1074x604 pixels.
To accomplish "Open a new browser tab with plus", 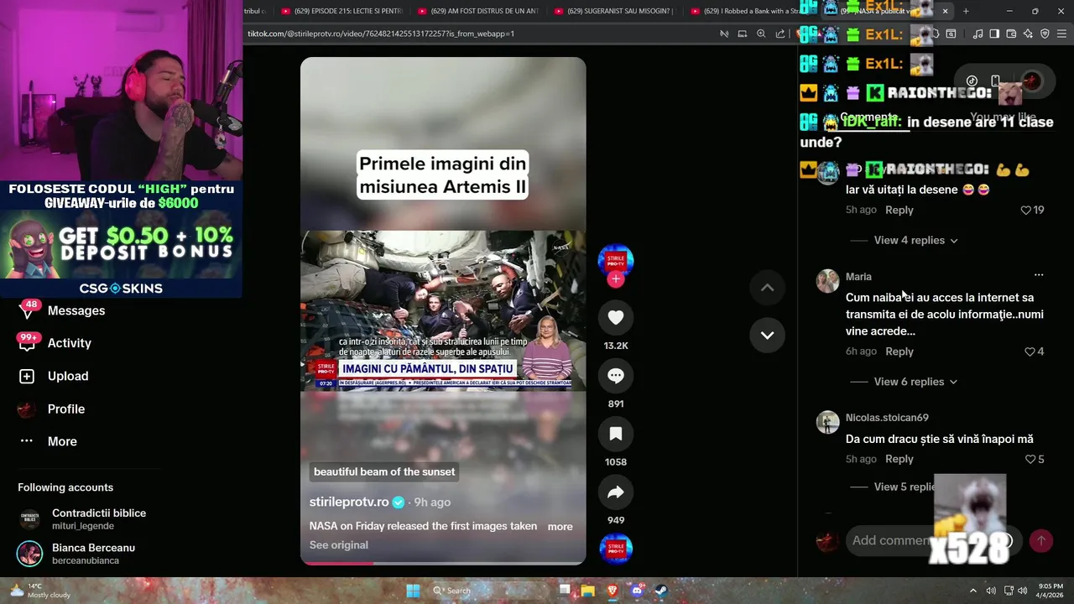I will tap(966, 11).
